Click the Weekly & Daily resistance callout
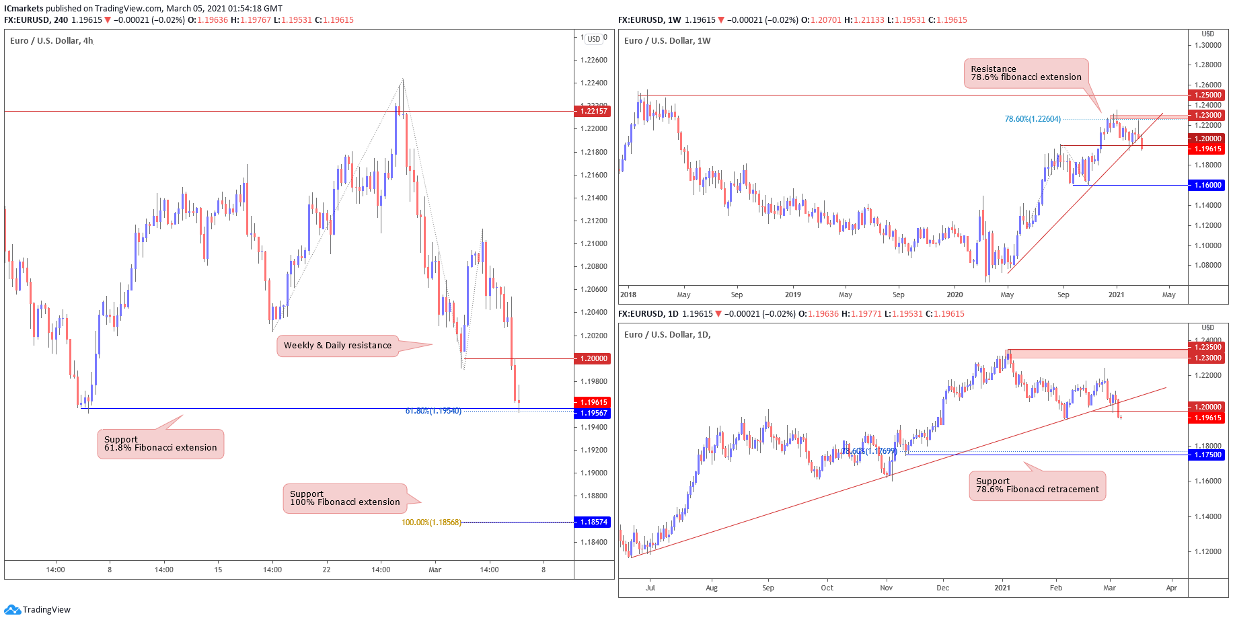The width and height of the screenshot is (1233, 622). (x=338, y=346)
